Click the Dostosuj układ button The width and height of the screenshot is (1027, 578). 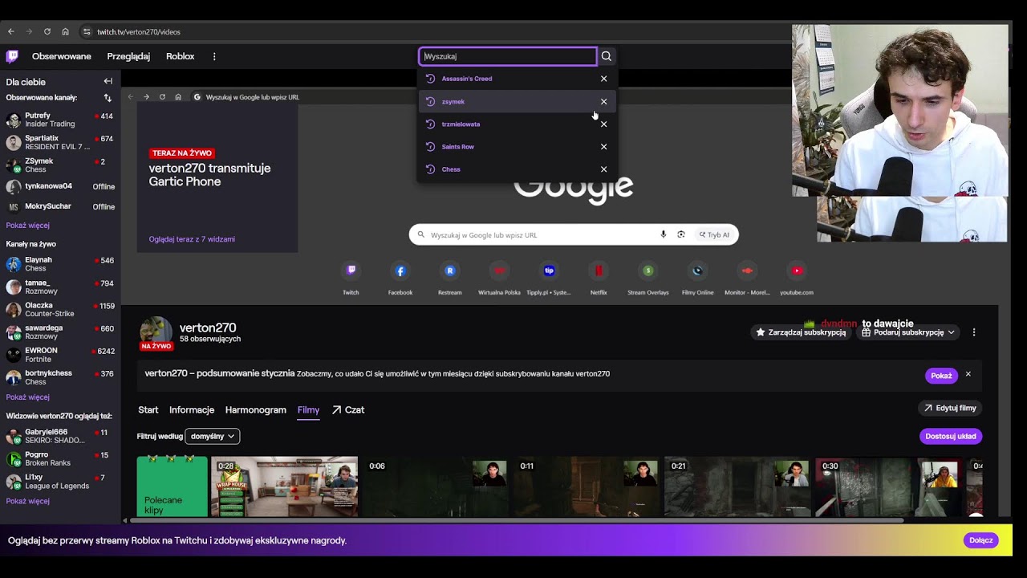tap(951, 436)
